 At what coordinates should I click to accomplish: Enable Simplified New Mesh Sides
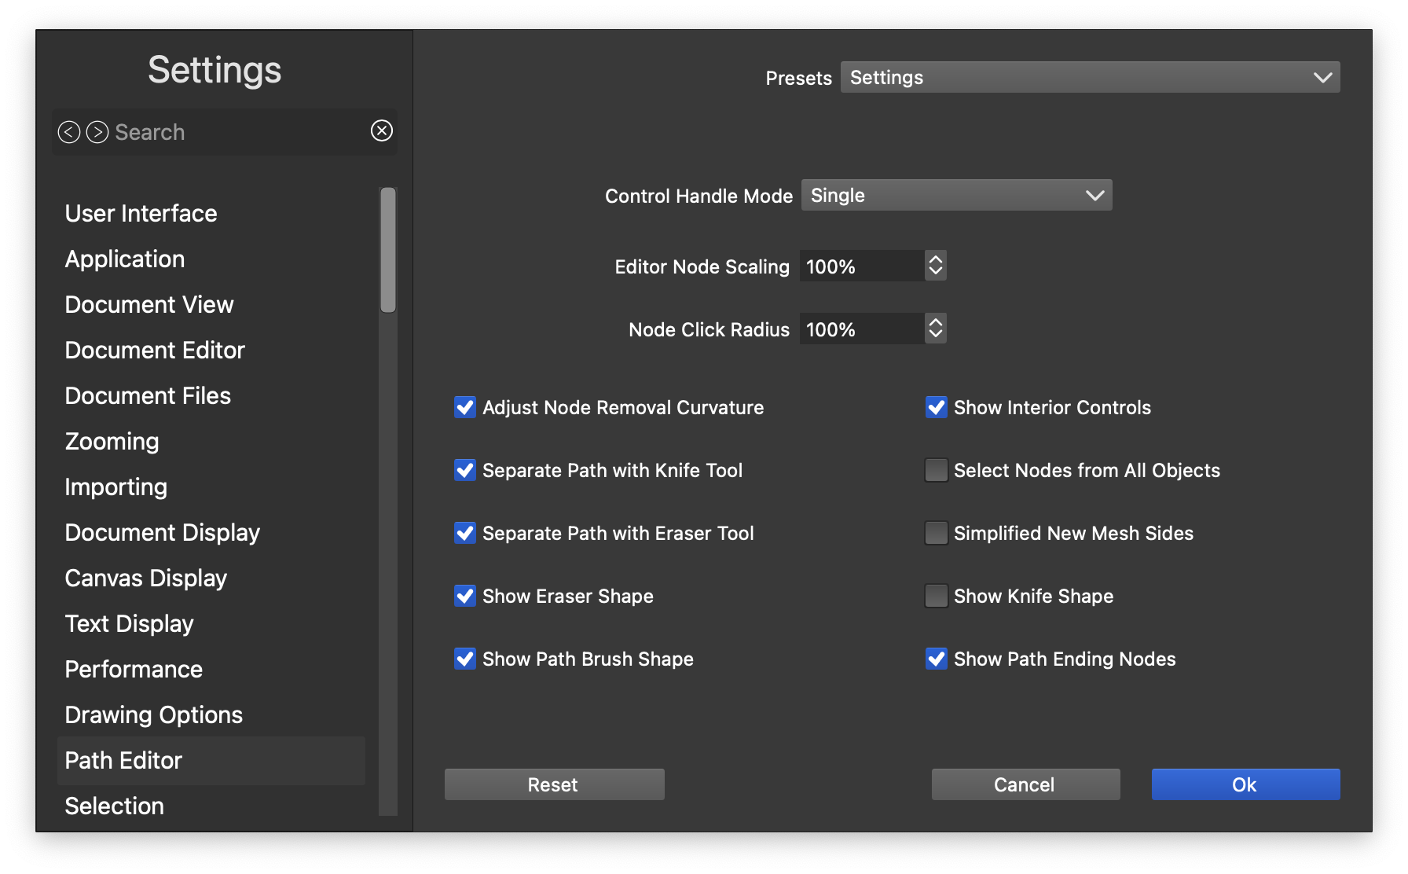click(936, 533)
